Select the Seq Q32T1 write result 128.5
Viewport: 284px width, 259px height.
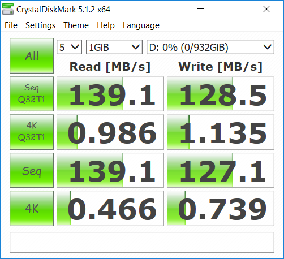click(x=221, y=94)
